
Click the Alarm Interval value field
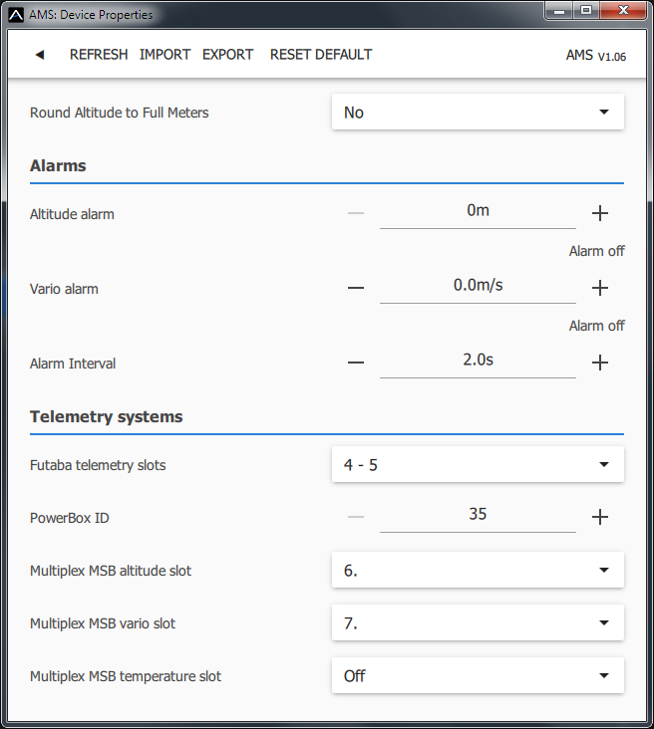click(478, 361)
